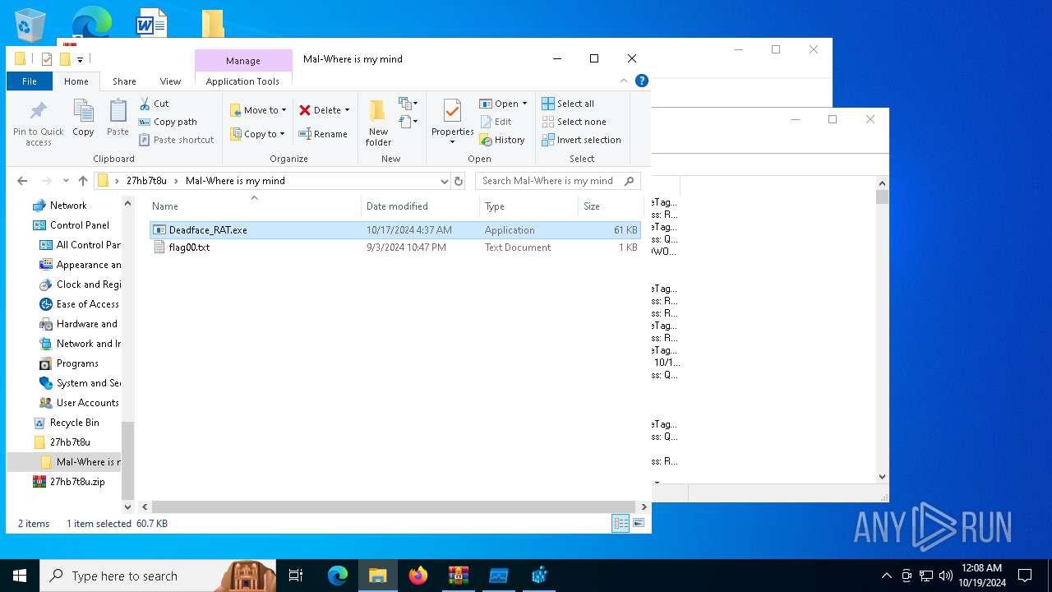Sort by the Name column header
This screenshot has width=1052, height=592.
[254, 206]
